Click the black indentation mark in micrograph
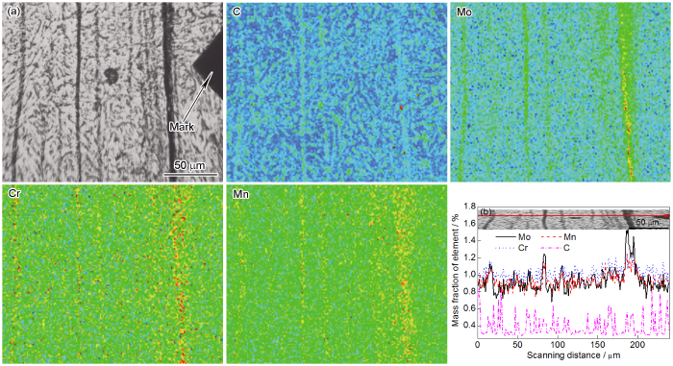Image resolution: width=673 pixels, height=366 pixels. click(x=209, y=65)
